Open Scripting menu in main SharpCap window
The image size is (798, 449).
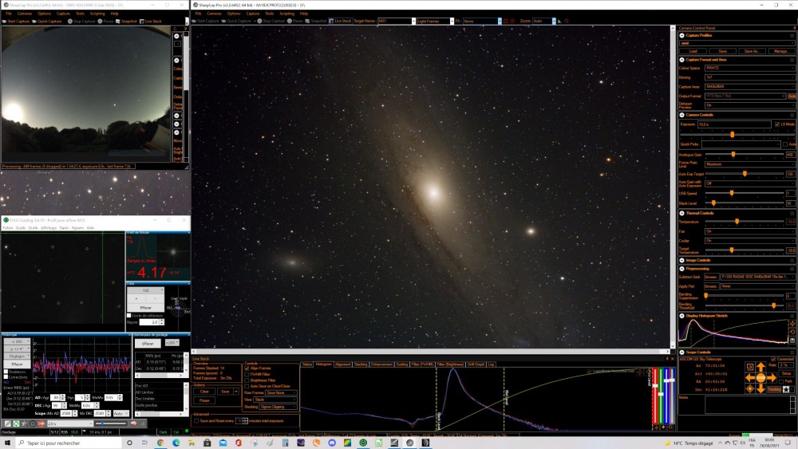click(287, 14)
